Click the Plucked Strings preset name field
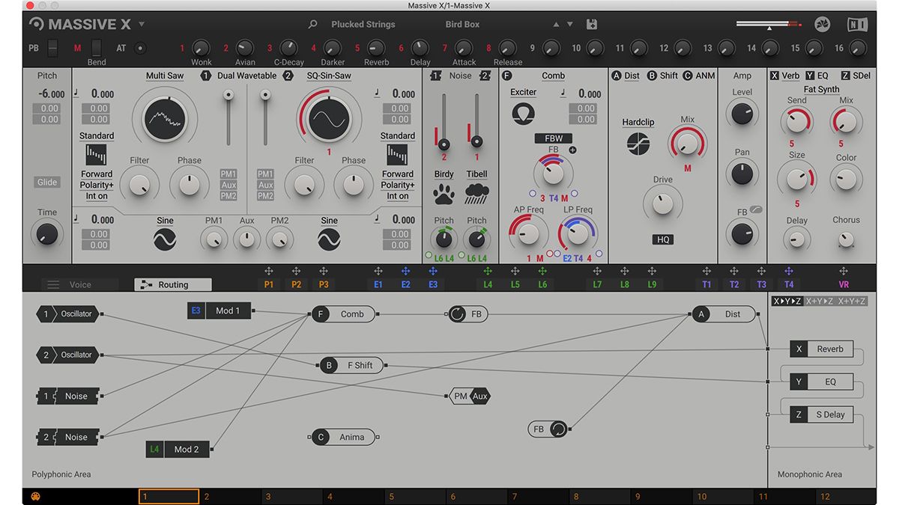 (x=362, y=23)
